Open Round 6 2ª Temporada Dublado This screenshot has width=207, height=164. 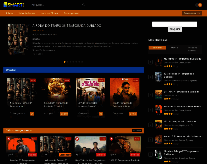point(182,136)
